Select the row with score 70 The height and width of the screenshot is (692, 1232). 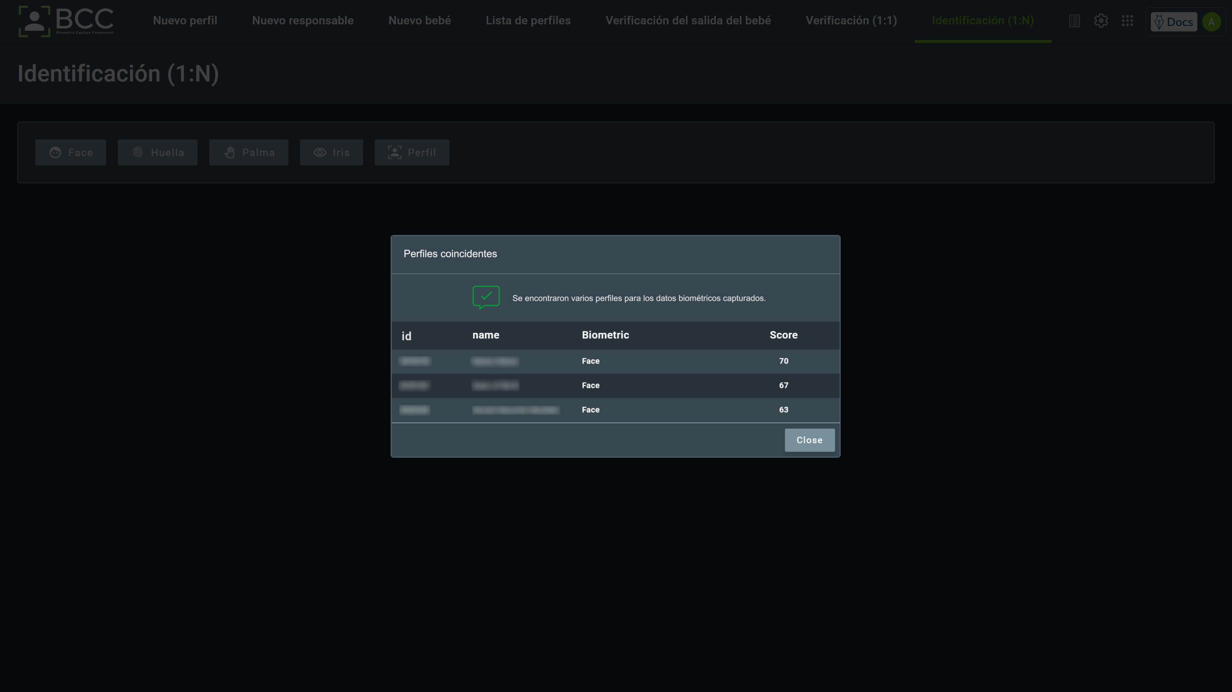point(616,361)
